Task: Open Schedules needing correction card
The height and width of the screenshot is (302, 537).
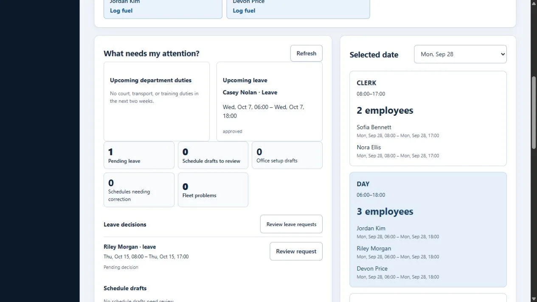Action: pos(139,190)
